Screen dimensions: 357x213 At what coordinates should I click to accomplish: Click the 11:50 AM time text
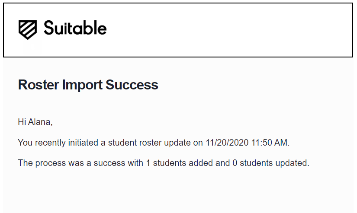tap(270, 143)
